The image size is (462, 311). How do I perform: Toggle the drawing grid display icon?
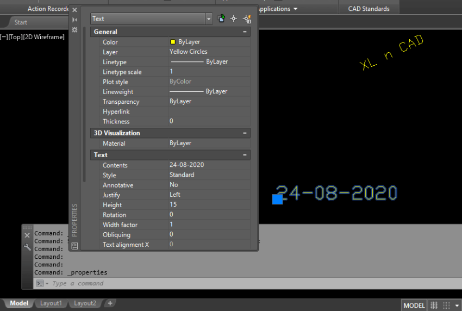pyautogui.click(x=434, y=306)
